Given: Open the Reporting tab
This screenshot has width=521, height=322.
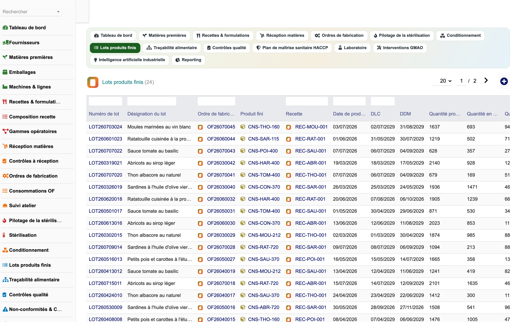Looking at the screenshot, I should point(188,60).
